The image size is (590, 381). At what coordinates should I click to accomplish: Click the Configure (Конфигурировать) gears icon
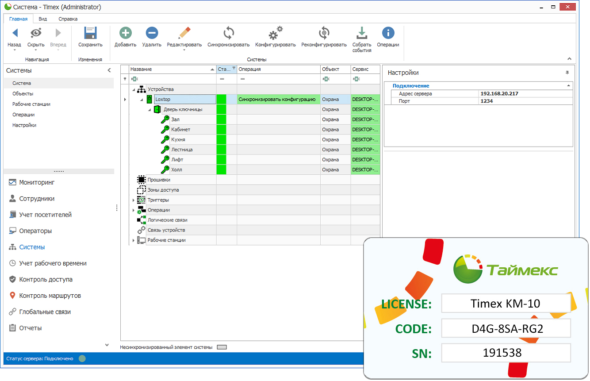click(275, 33)
